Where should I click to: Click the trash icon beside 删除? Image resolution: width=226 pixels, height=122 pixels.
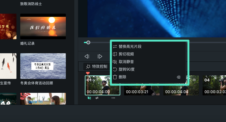tap(115, 77)
